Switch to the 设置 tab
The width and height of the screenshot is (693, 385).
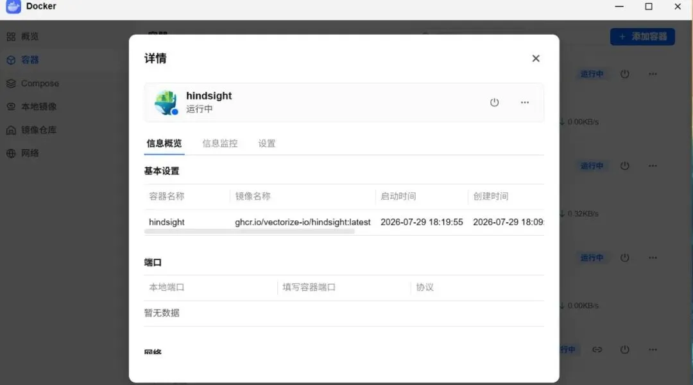pyautogui.click(x=266, y=143)
